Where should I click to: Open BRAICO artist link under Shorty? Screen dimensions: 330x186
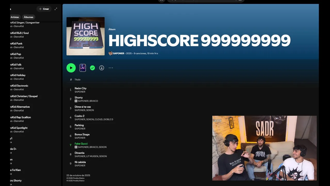click(x=94, y=101)
